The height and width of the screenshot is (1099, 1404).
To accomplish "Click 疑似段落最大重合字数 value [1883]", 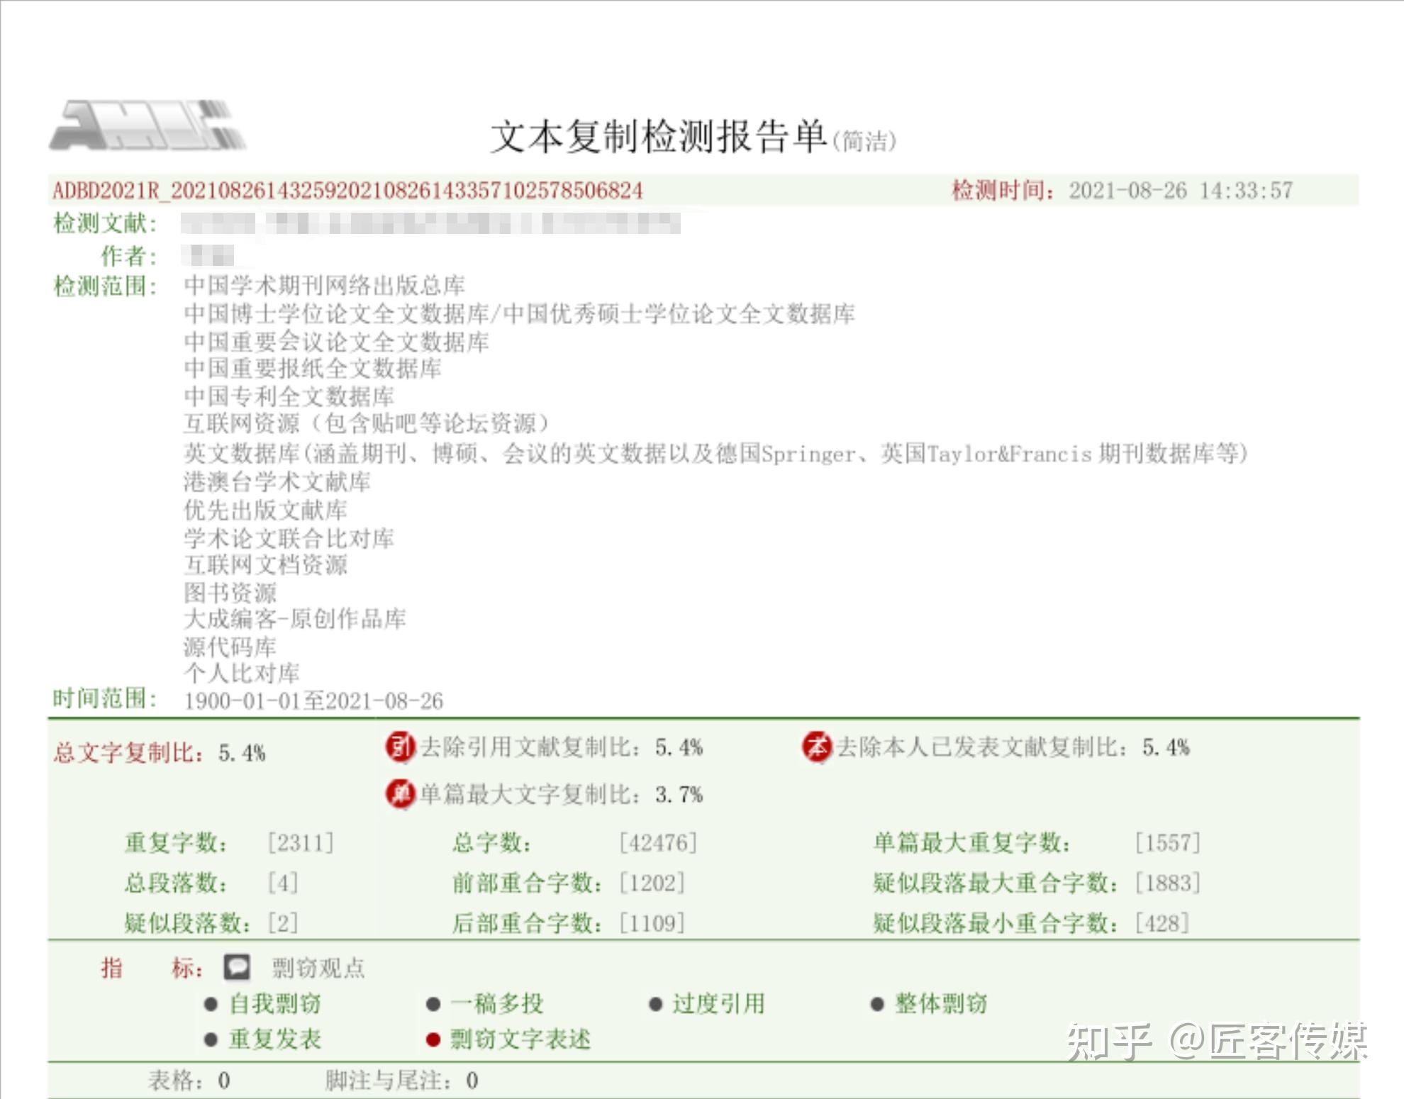I will pyautogui.click(x=1168, y=883).
